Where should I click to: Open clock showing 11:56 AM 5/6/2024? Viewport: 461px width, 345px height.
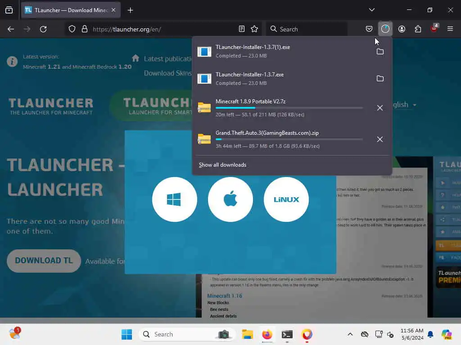412,334
